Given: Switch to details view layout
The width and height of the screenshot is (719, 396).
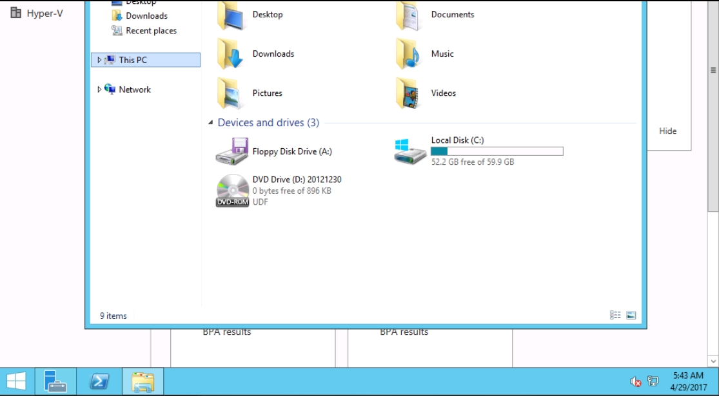Looking at the screenshot, I should click(x=615, y=316).
